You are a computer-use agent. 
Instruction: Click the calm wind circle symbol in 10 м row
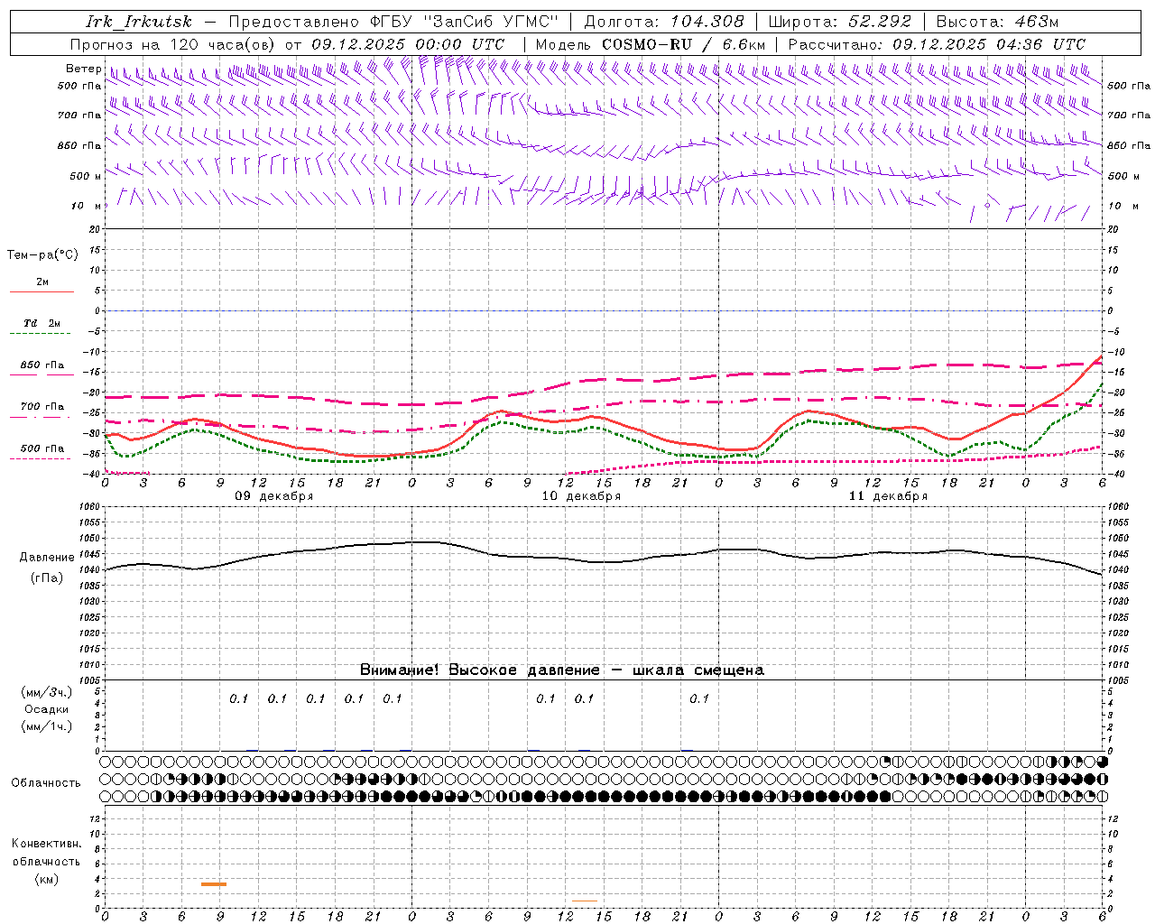coord(987,206)
